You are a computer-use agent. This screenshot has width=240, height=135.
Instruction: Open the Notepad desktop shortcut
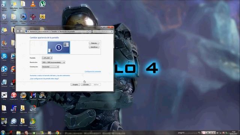pos(4,82)
